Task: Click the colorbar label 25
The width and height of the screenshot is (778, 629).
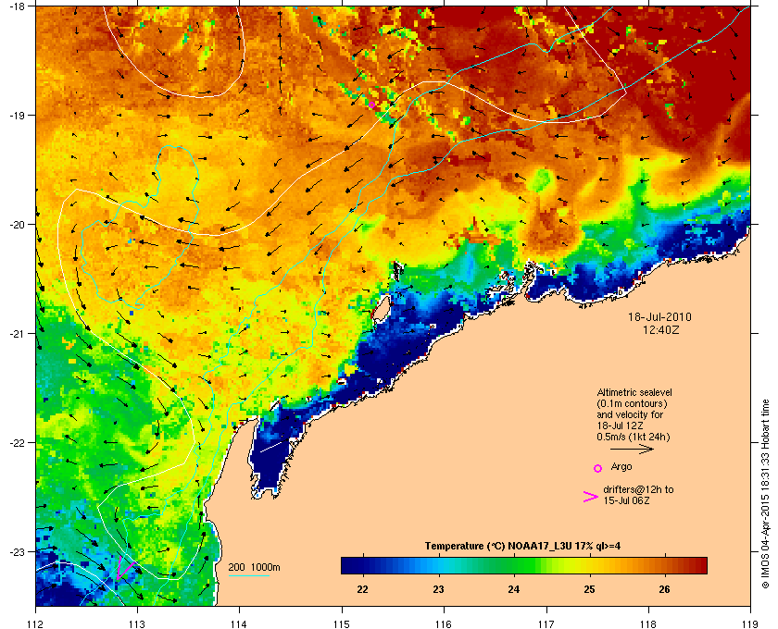Action: pos(589,589)
